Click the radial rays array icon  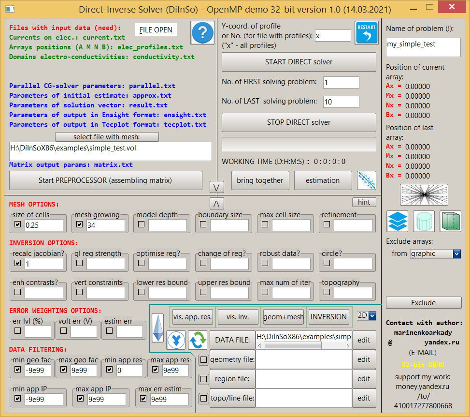(x=424, y=194)
